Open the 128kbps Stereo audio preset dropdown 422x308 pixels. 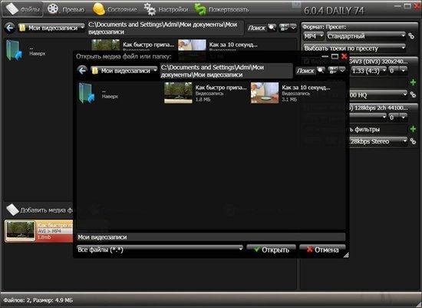pyautogui.click(x=378, y=141)
